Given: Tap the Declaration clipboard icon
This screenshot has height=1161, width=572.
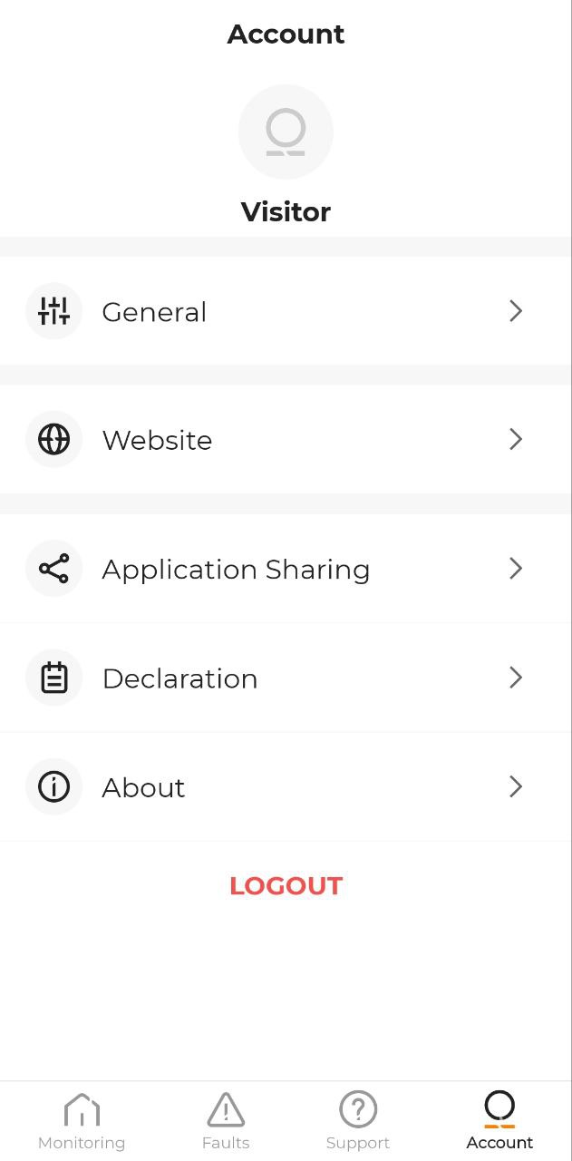Looking at the screenshot, I should click(x=53, y=678).
